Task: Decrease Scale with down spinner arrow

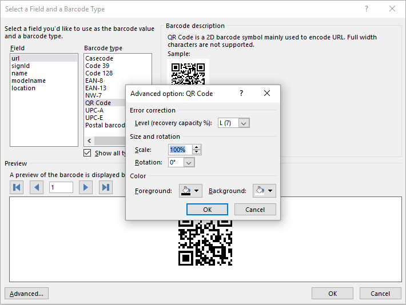Action: 197,152
